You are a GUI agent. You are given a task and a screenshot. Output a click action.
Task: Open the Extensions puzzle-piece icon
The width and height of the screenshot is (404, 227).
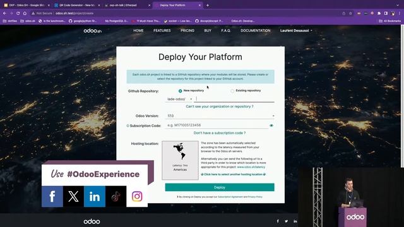pyautogui.click(x=379, y=13)
